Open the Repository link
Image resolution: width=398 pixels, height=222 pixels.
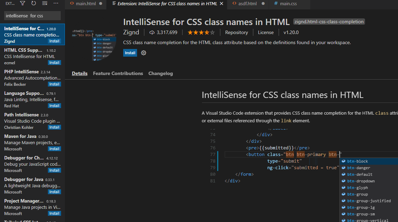237,33
